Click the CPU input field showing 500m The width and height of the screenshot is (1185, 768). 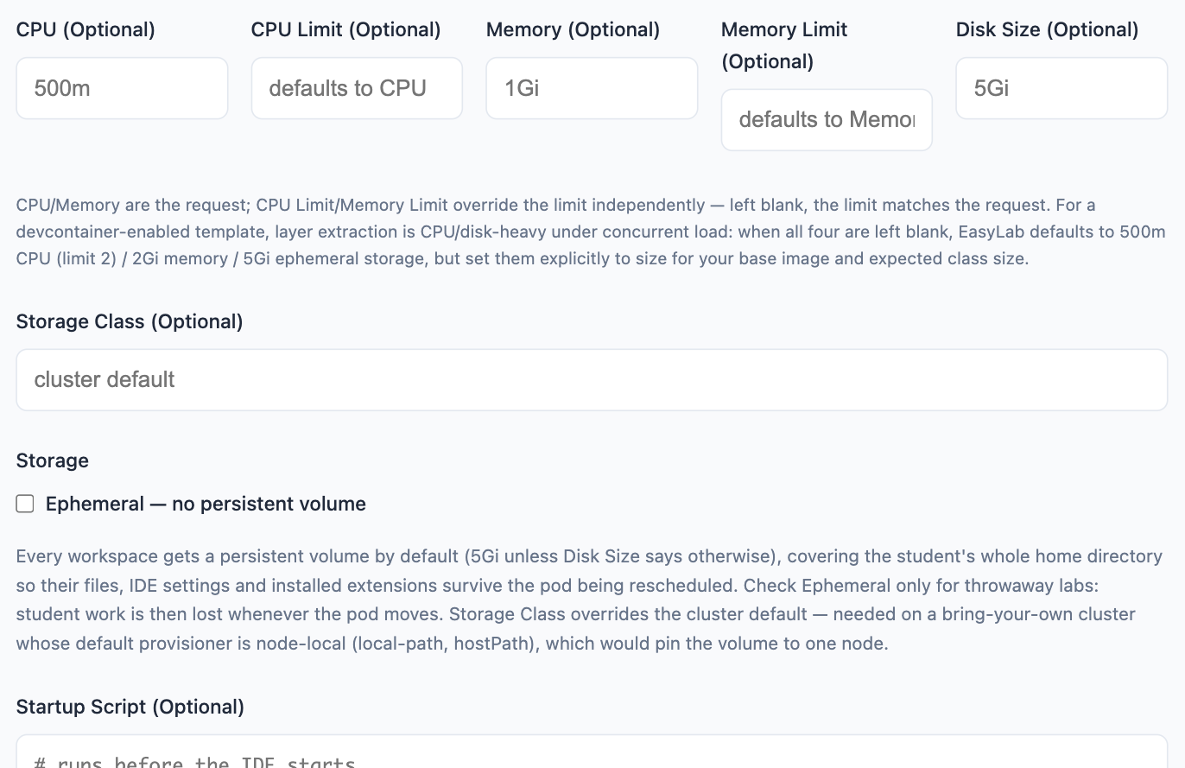tap(122, 88)
